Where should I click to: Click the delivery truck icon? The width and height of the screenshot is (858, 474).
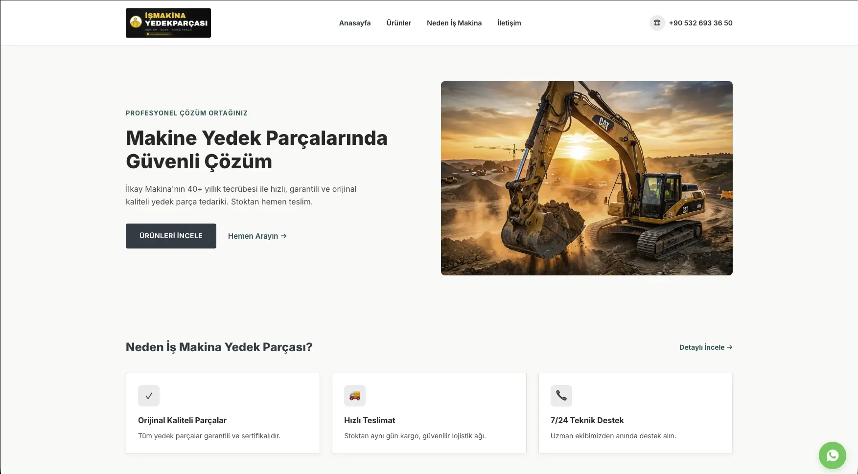click(355, 396)
